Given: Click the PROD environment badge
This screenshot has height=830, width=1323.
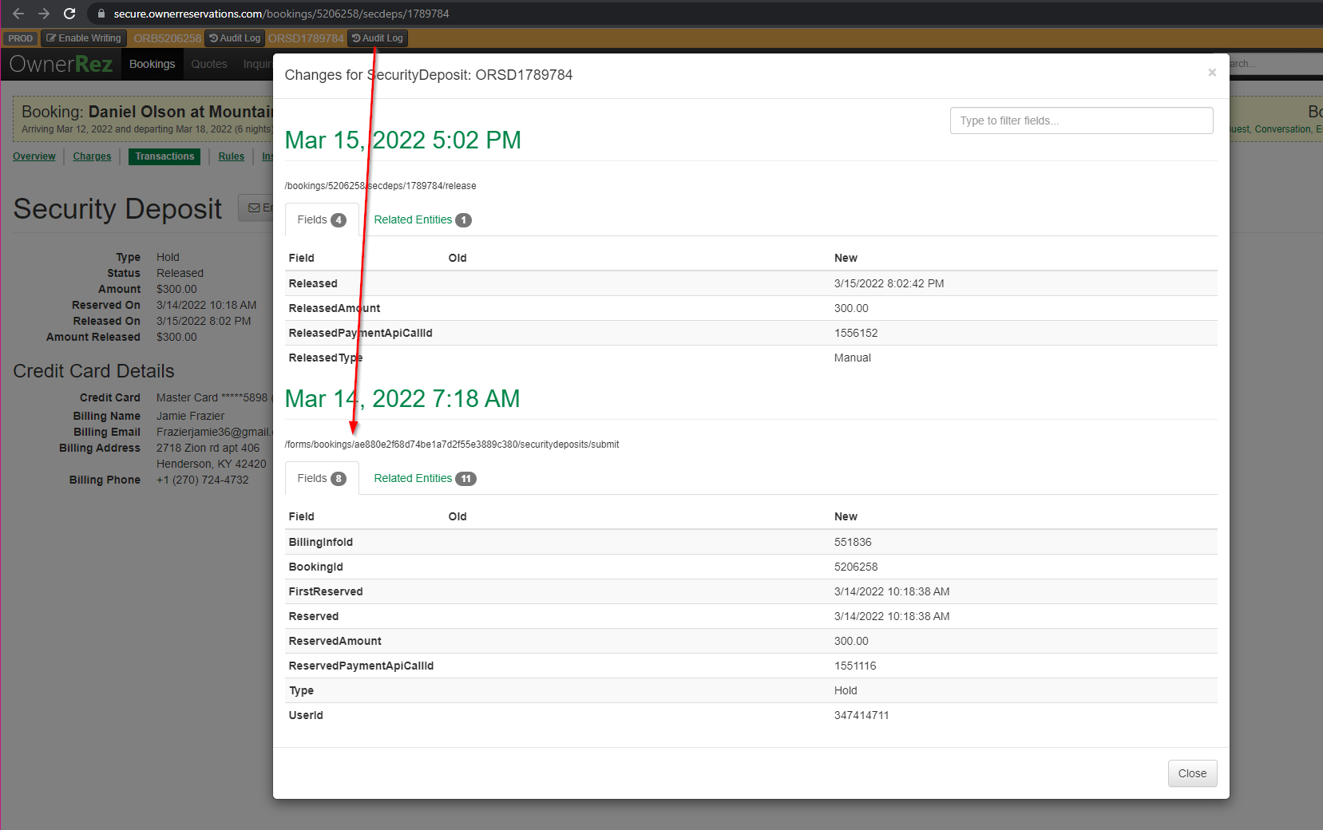Looking at the screenshot, I should click(x=20, y=38).
